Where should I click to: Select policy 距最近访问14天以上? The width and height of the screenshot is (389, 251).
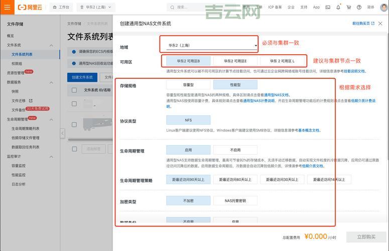click(x=329, y=180)
